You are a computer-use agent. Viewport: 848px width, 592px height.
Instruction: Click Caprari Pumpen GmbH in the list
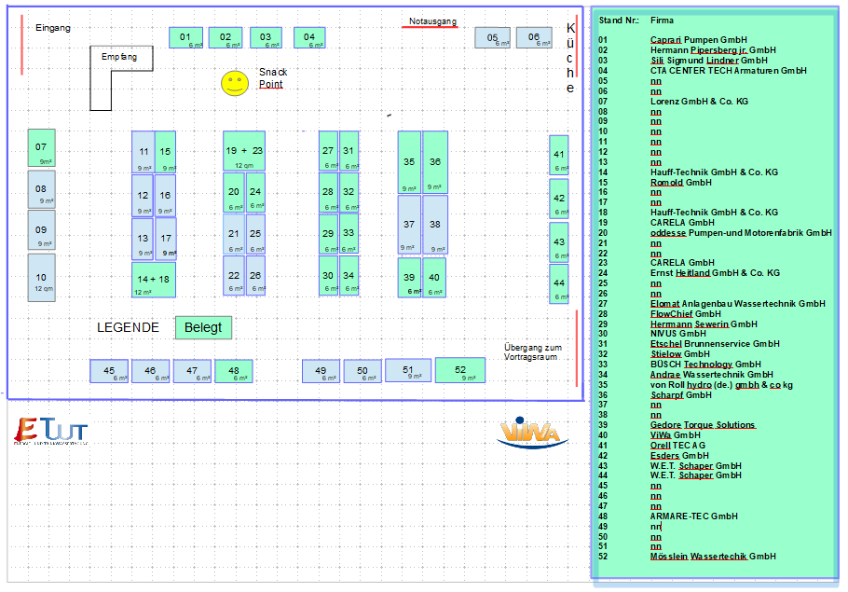(699, 40)
